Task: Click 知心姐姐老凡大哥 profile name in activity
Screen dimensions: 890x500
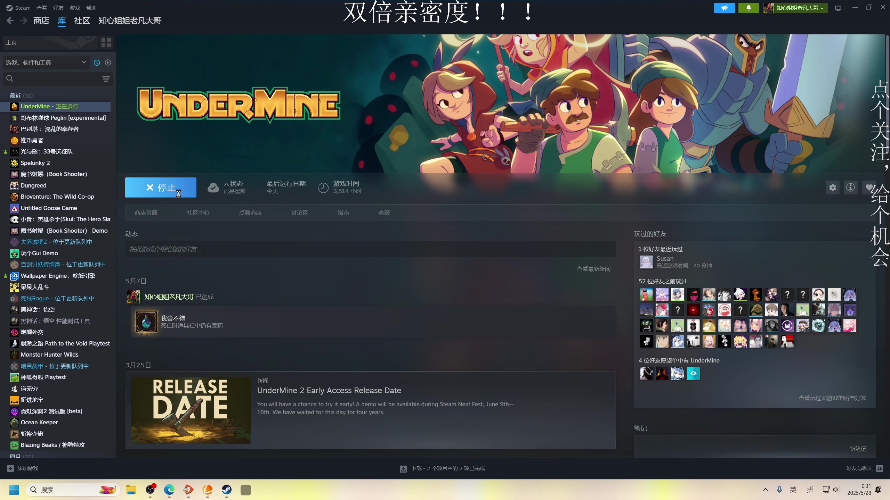Action: 169,297
